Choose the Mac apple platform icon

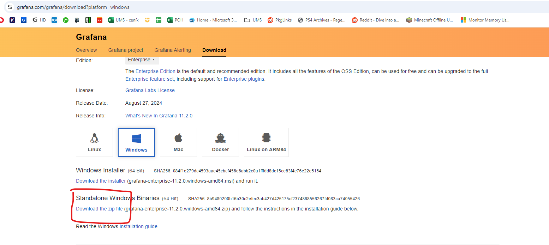tap(178, 138)
